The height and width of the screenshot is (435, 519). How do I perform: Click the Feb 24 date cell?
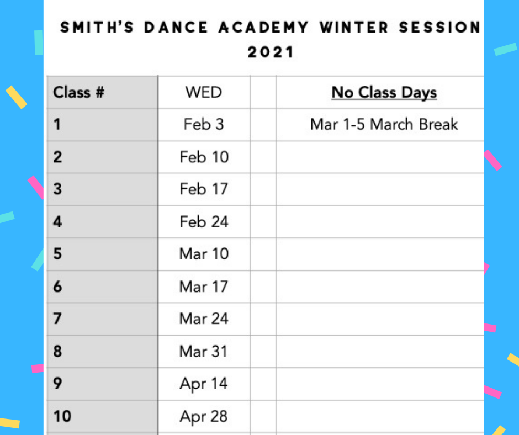tap(204, 222)
